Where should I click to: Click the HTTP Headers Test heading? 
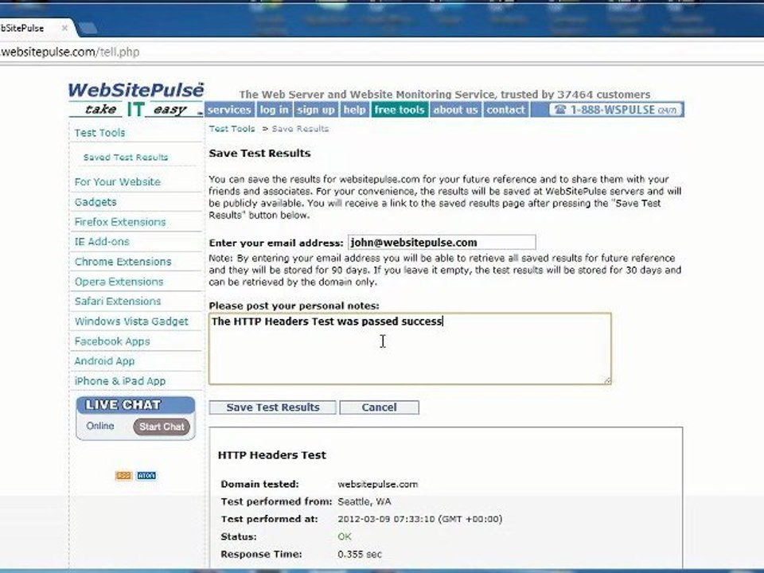point(272,455)
